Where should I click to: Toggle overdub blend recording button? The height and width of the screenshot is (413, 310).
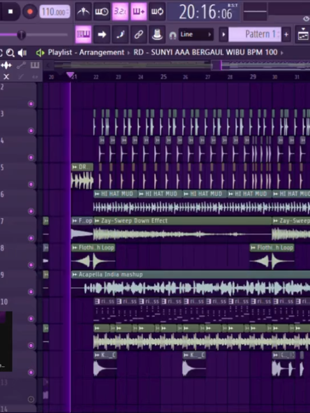coord(138,11)
